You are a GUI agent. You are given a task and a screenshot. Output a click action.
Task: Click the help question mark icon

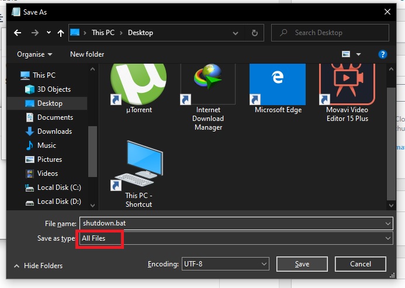click(x=383, y=54)
